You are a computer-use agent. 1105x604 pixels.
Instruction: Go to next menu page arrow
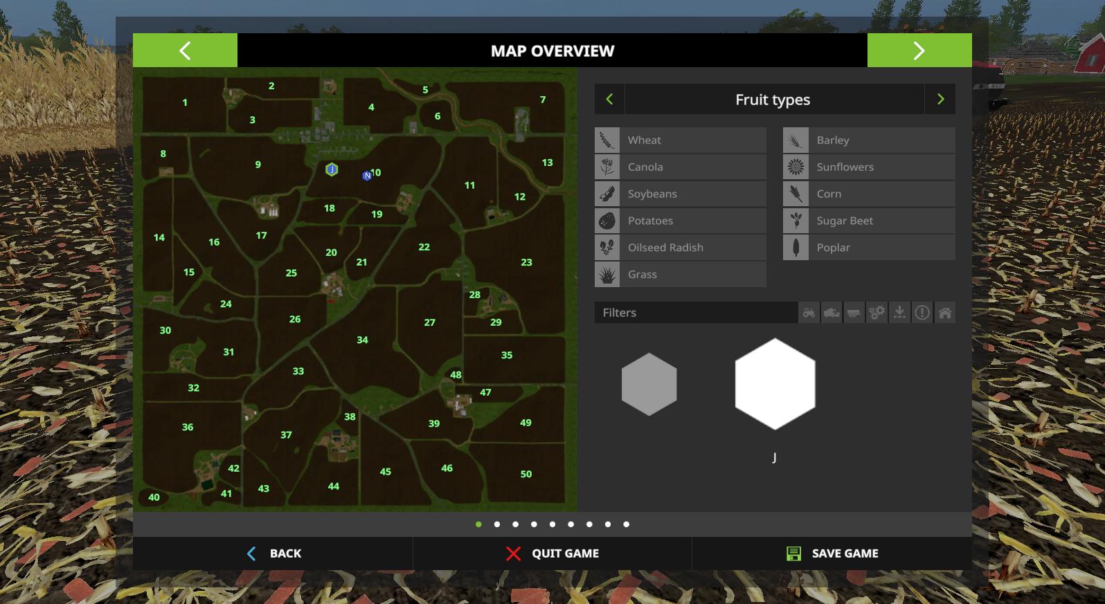pyautogui.click(x=919, y=51)
